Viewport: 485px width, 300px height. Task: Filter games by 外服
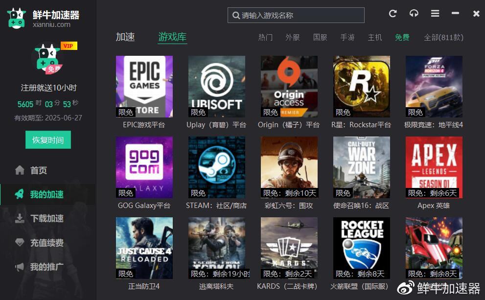(293, 37)
